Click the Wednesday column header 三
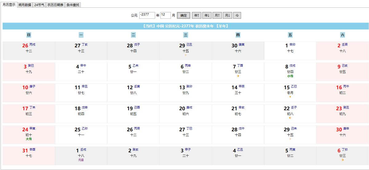Viewport: 369px width, 170px height. pos(185,35)
